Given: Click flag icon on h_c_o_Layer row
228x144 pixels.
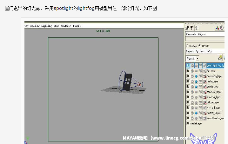Looking at the screenshot, I should click(200, 108).
